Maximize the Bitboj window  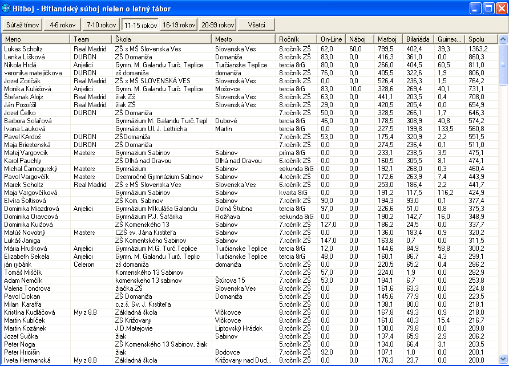488,9
